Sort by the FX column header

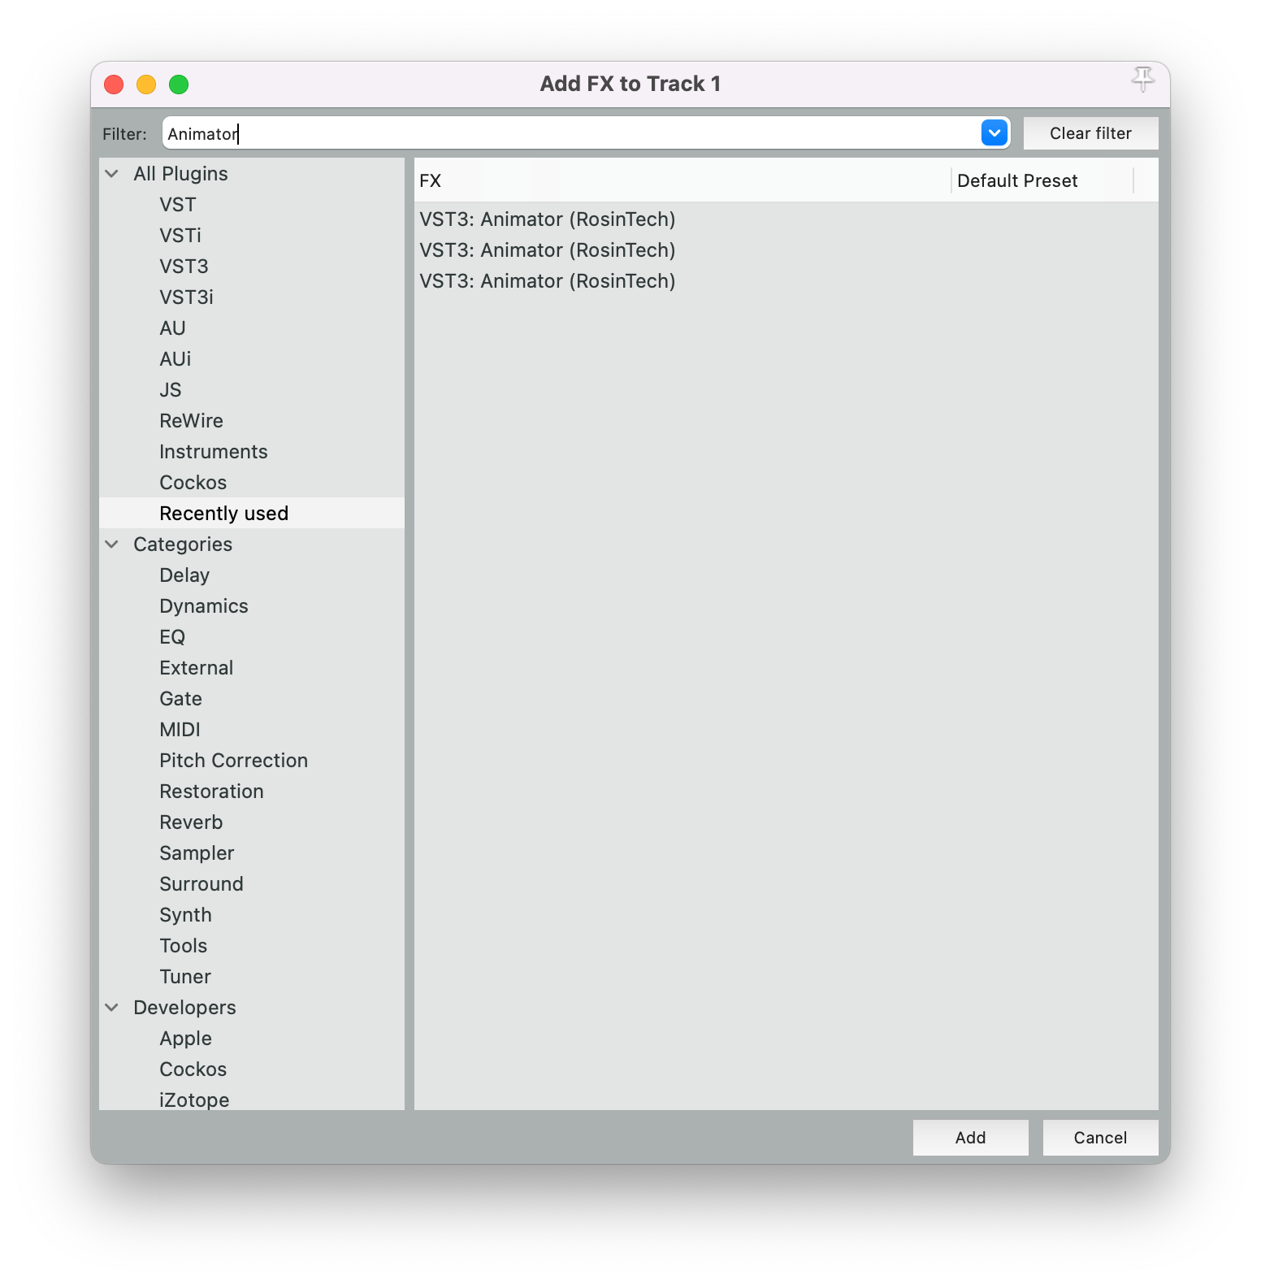(x=681, y=180)
